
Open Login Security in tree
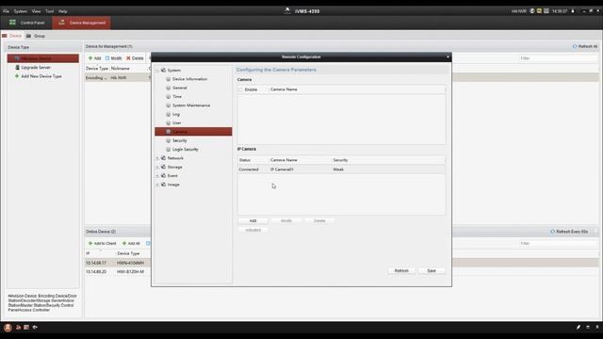(x=186, y=149)
